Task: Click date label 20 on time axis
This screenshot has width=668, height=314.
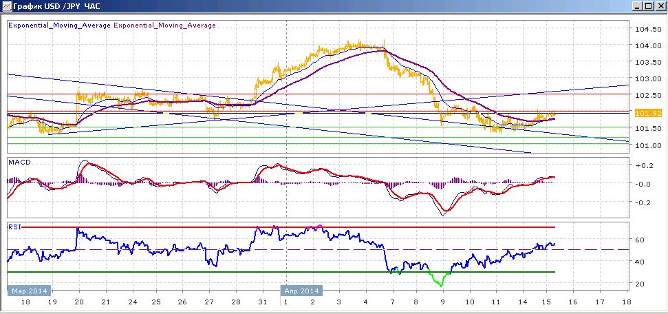Action: tap(79, 302)
